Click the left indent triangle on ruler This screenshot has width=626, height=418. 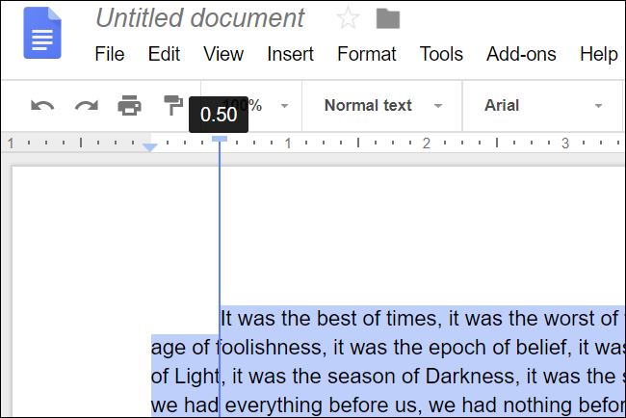click(149, 147)
